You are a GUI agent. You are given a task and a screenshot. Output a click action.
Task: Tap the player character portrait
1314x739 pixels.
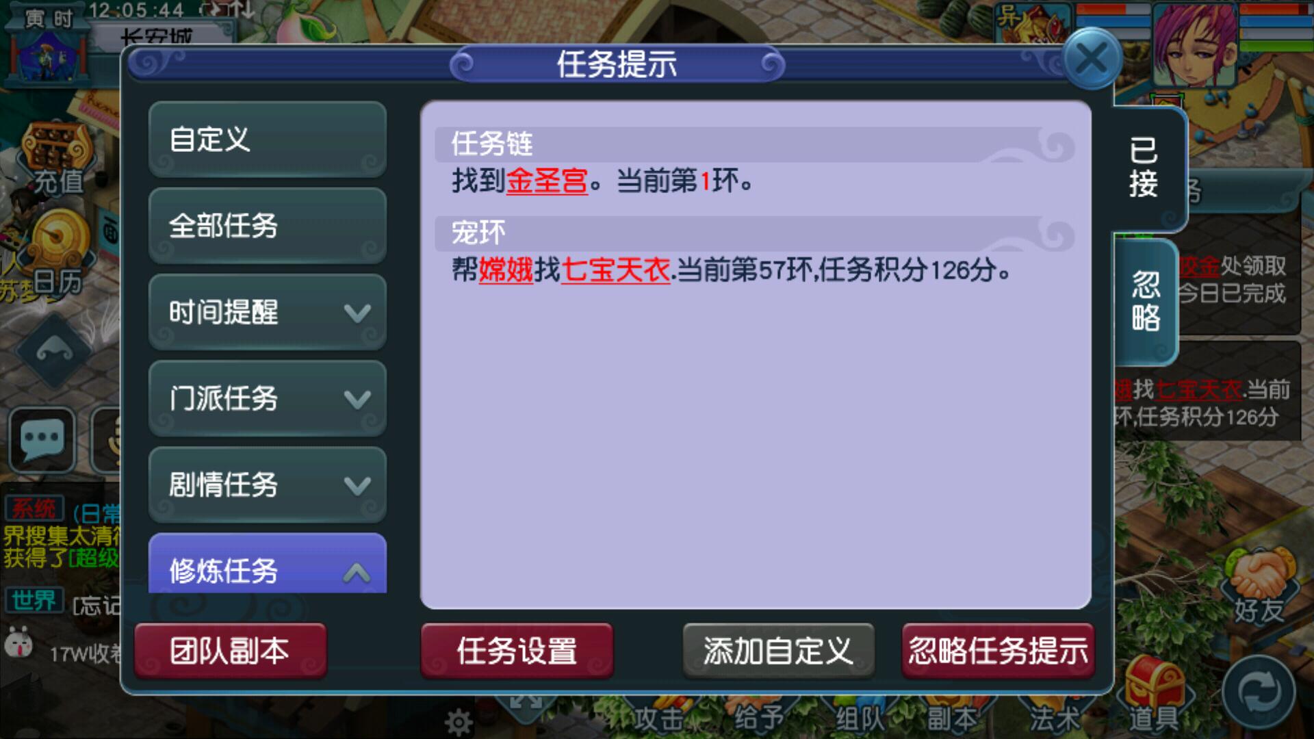point(1195,45)
